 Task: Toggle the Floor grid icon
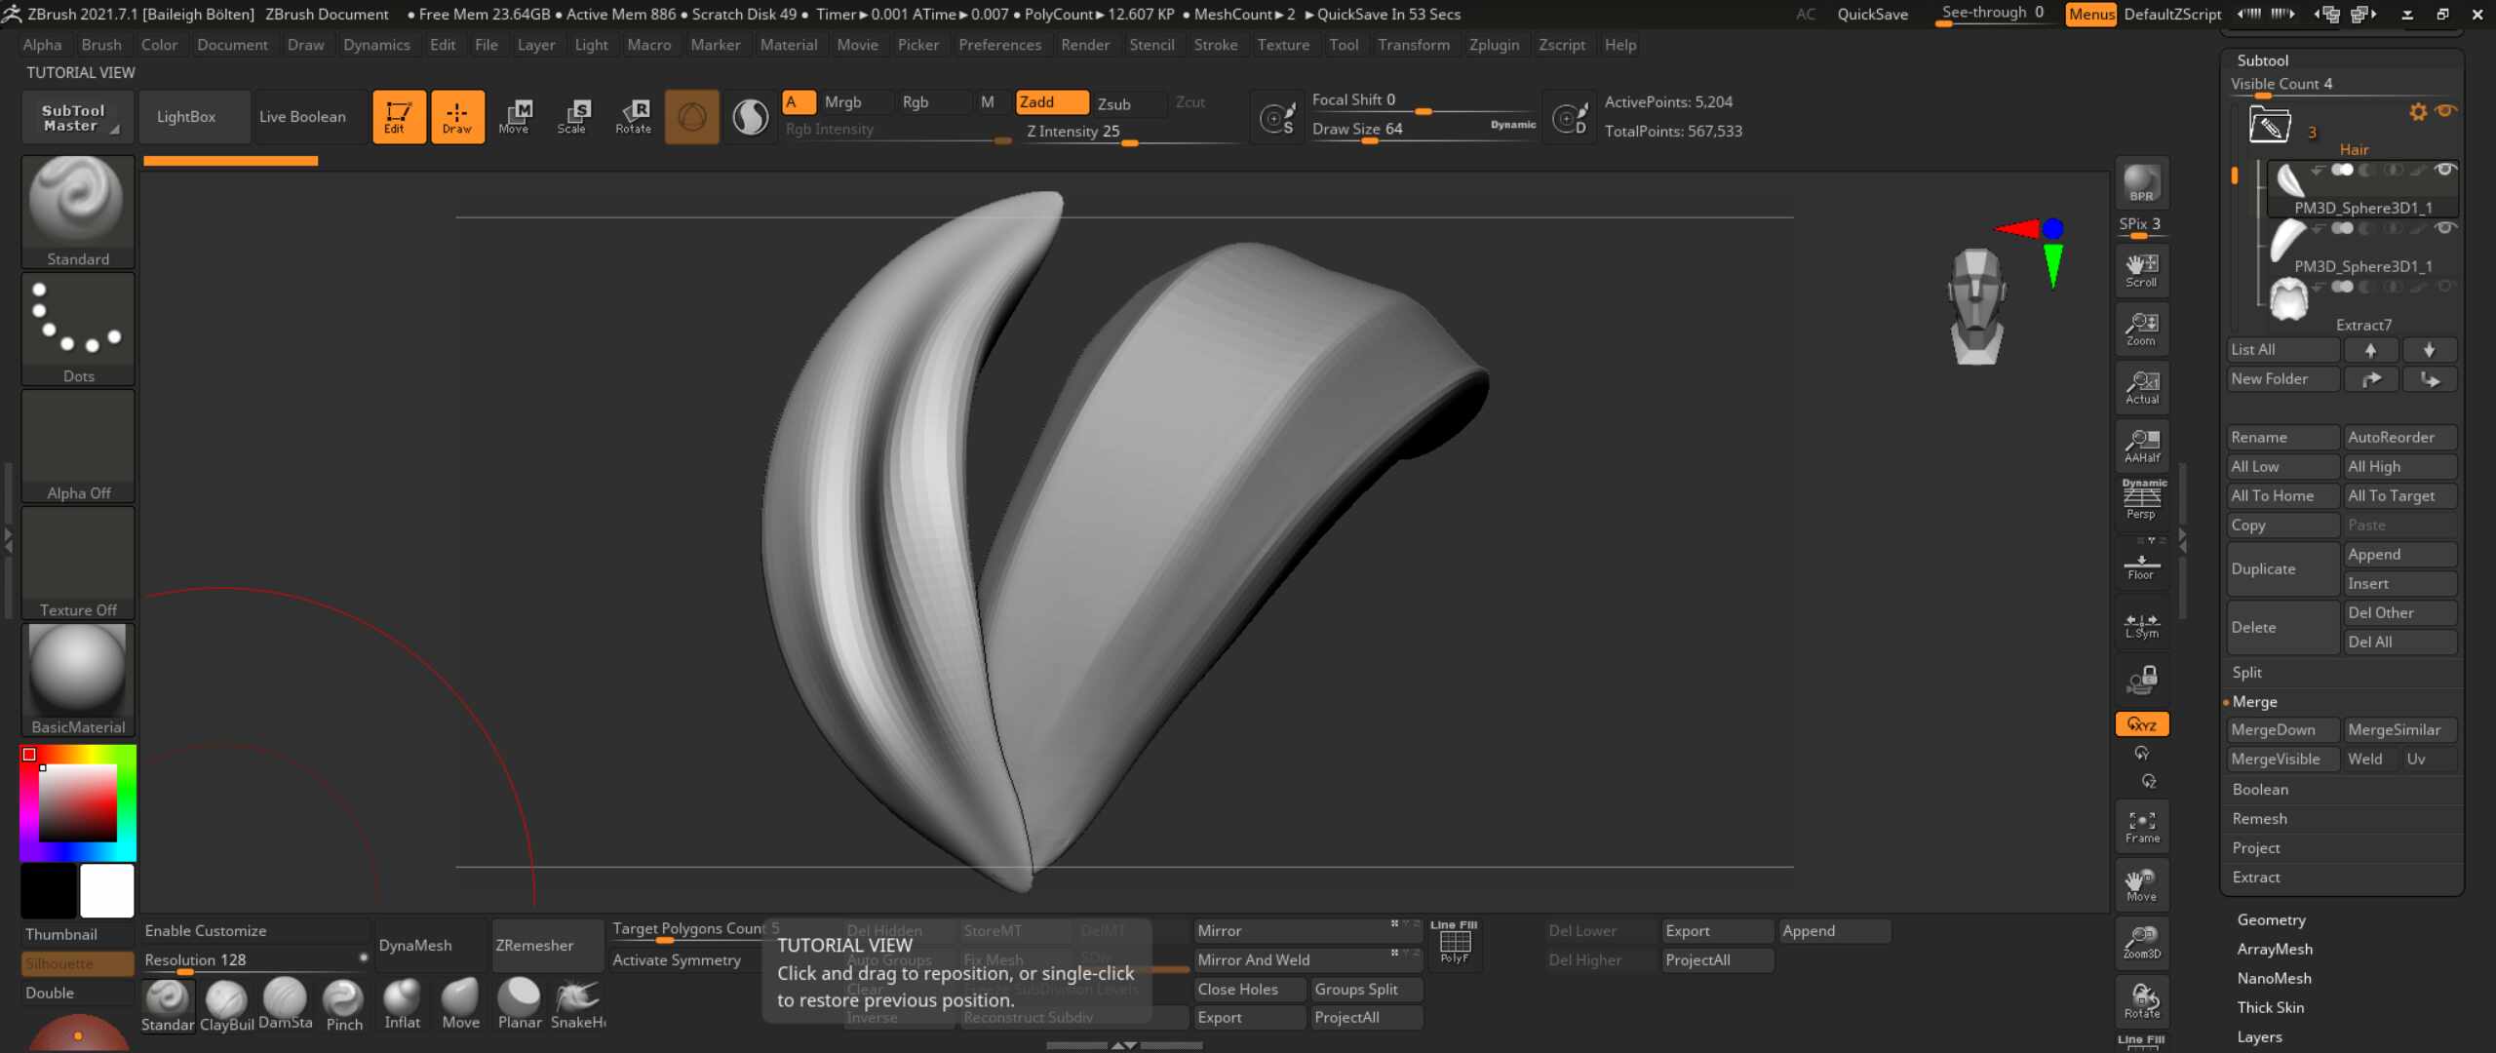[2142, 566]
